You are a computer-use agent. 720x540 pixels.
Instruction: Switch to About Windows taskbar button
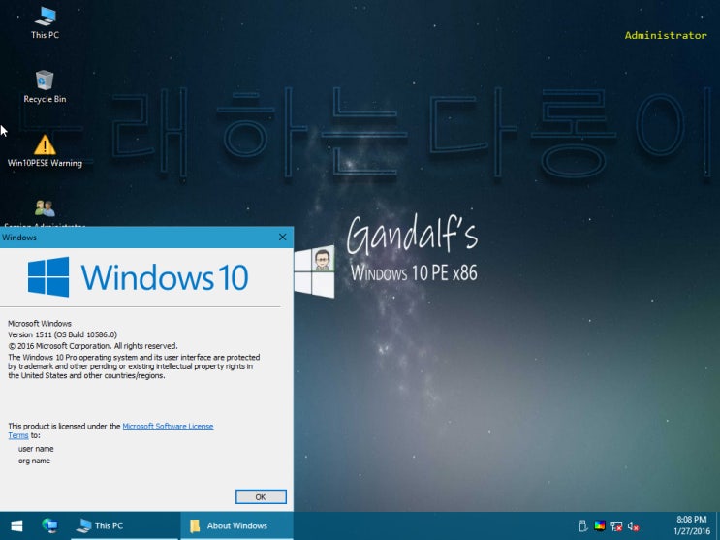click(x=236, y=525)
